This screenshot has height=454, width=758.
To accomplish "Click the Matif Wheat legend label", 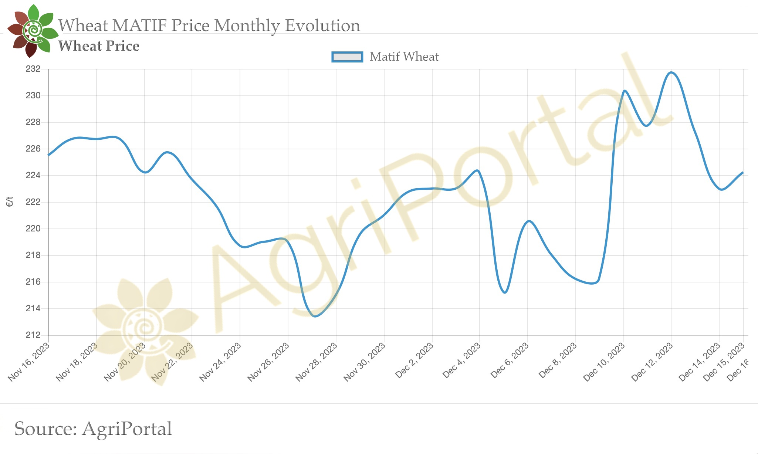I will (x=404, y=57).
